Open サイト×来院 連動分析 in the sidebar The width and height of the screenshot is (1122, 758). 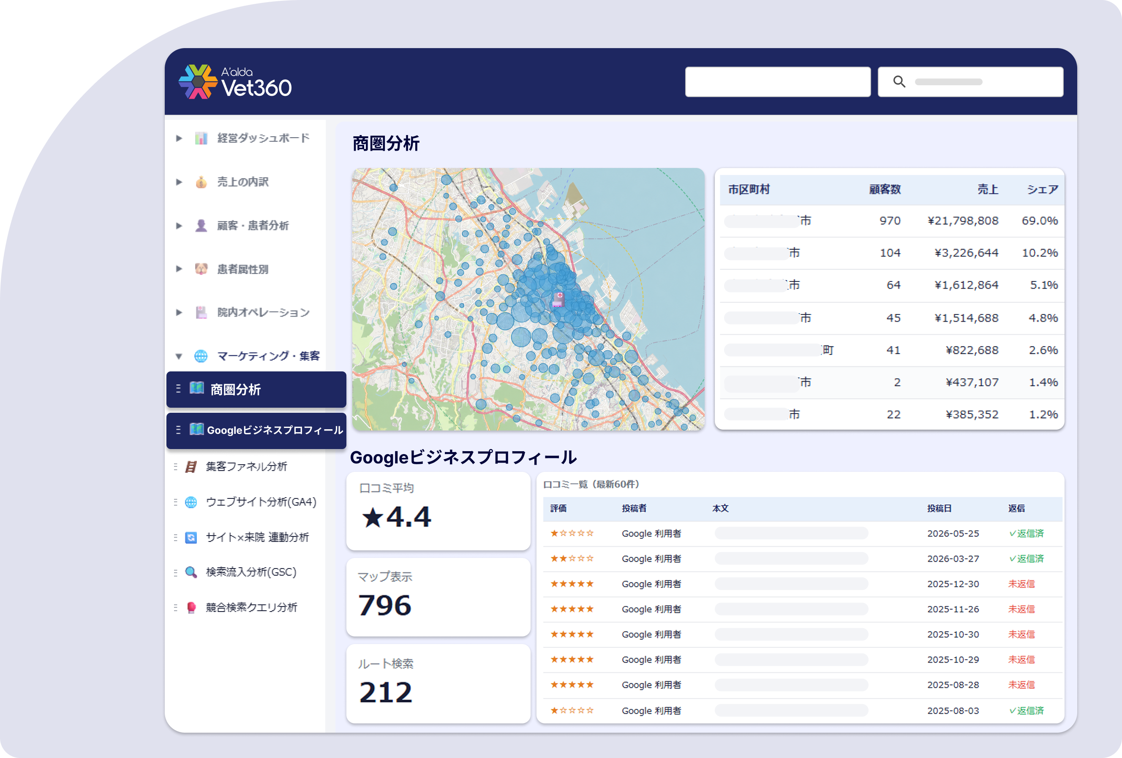[257, 537]
